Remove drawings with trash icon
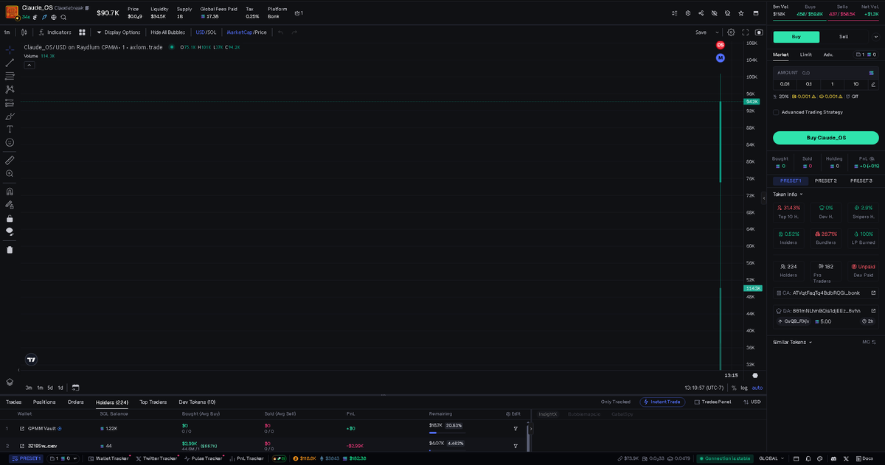Screen dimensions: 885x465 (x=10, y=250)
